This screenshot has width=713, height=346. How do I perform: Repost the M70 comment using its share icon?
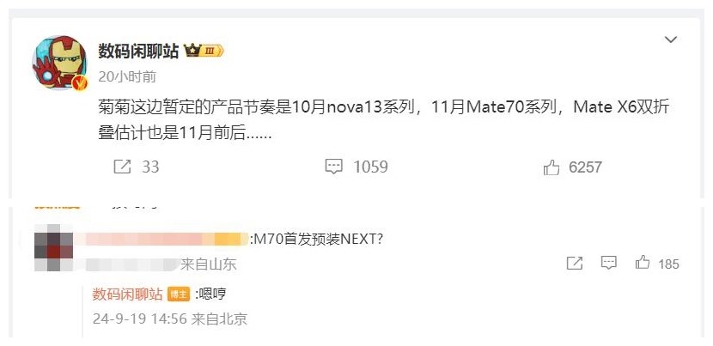575,263
